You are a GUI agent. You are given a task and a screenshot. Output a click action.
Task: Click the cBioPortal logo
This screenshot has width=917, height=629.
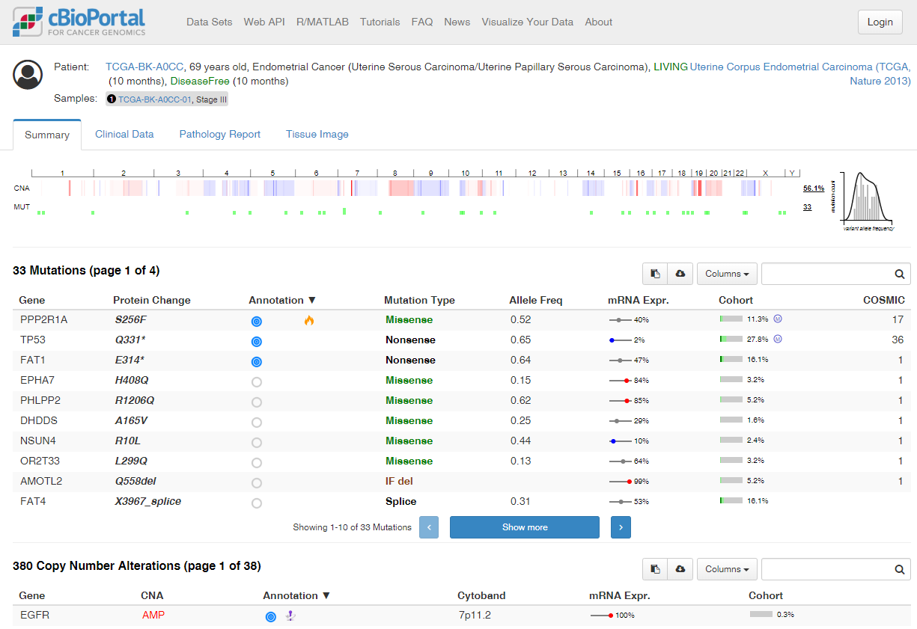79,22
